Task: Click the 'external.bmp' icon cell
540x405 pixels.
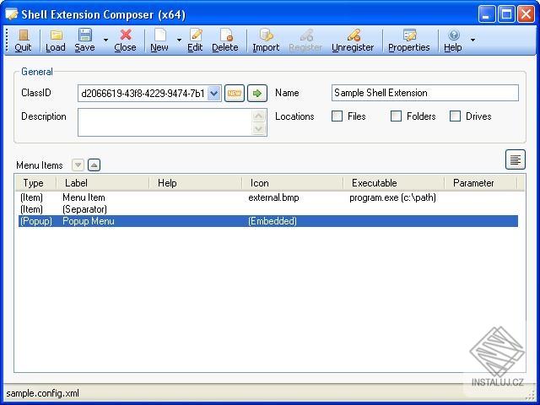Action: tap(273, 197)
